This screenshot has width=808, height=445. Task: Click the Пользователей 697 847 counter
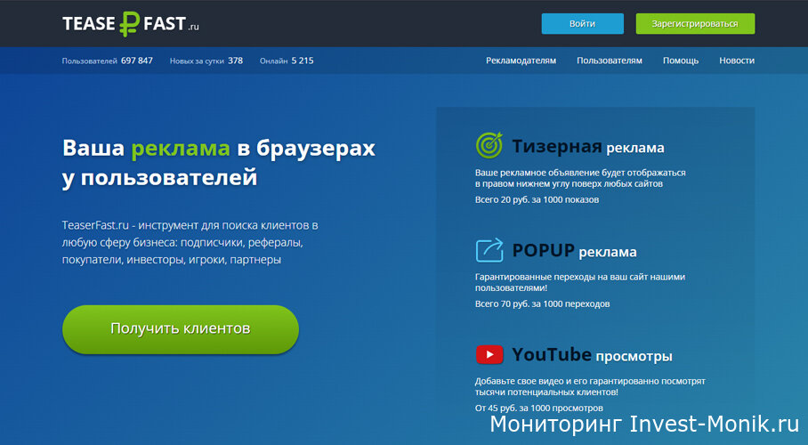pyautogui.click(x=108, y=61)
